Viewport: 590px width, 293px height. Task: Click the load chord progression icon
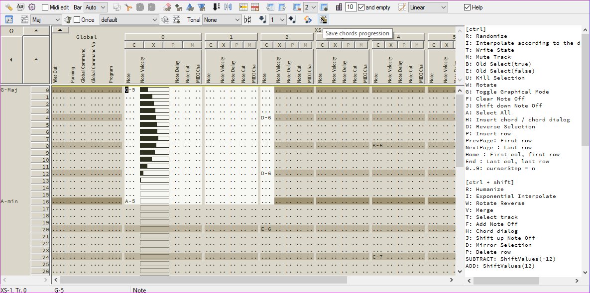[x=164, y=19]
